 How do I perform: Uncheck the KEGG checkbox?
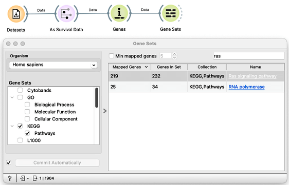20,126
